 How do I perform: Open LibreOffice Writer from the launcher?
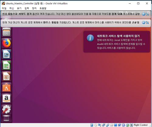[6, 54]
